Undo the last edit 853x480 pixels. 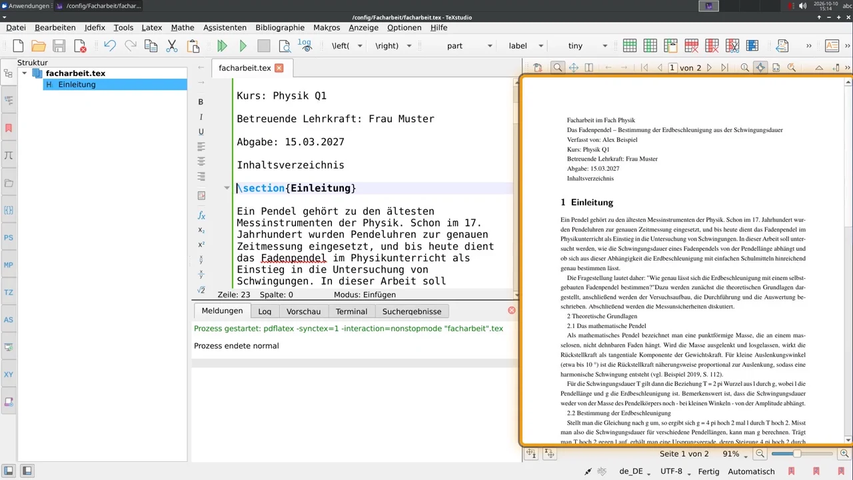tap(110, 46)
